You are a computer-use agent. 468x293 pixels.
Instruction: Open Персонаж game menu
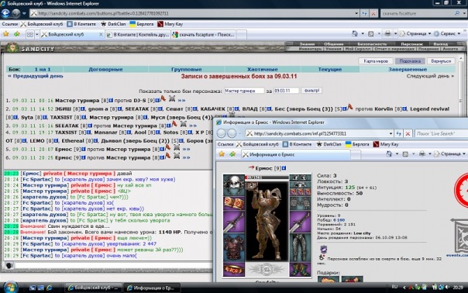tap(412, 44)
